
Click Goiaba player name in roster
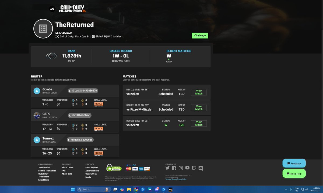47,89
